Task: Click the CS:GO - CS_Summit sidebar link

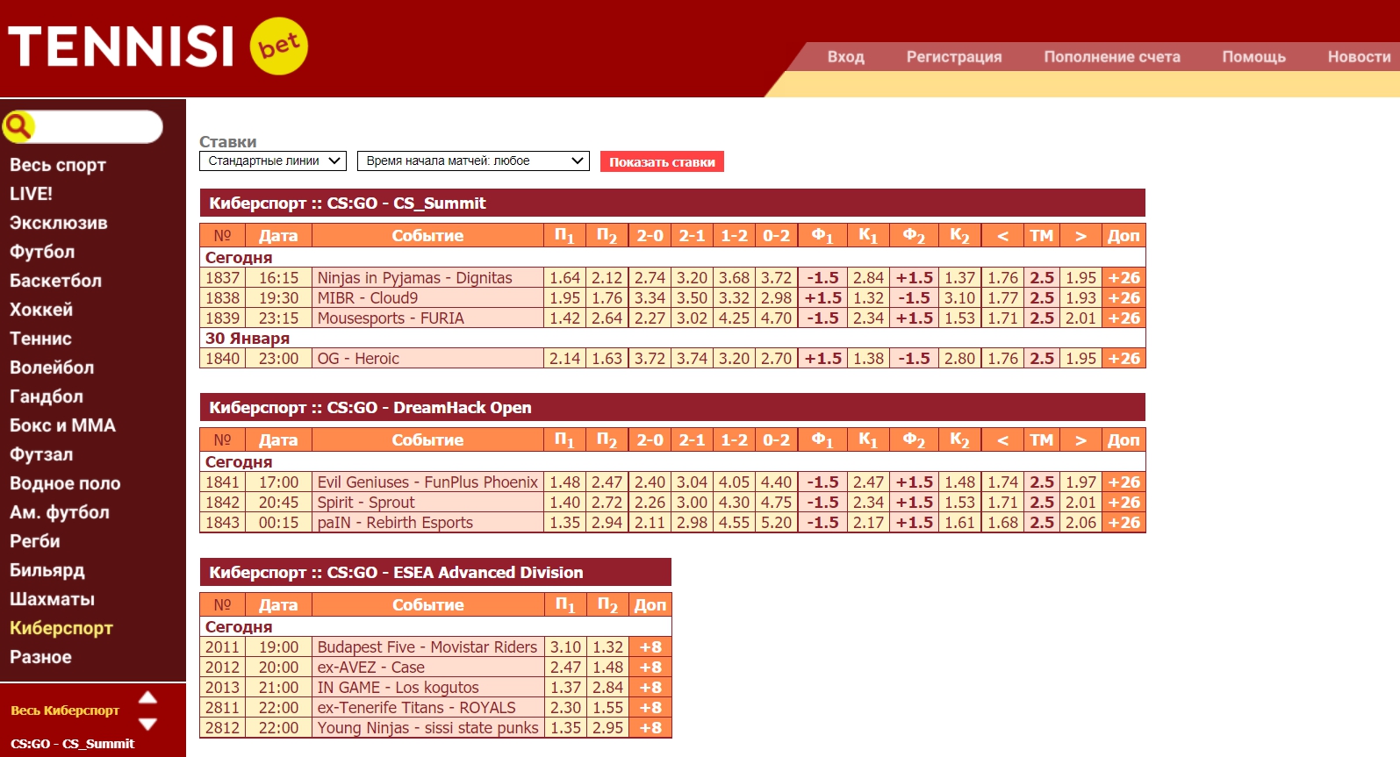Action: tap(73, 744)
